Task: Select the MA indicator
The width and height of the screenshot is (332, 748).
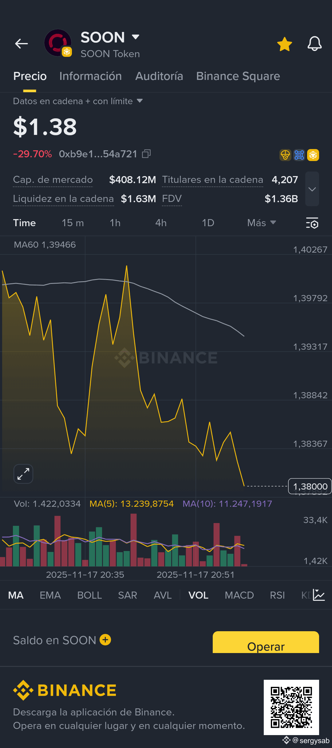Action: [16, 595]
